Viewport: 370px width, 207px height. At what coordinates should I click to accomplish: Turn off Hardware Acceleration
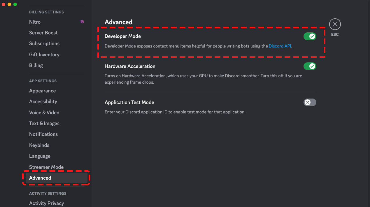tap(310, 66)
